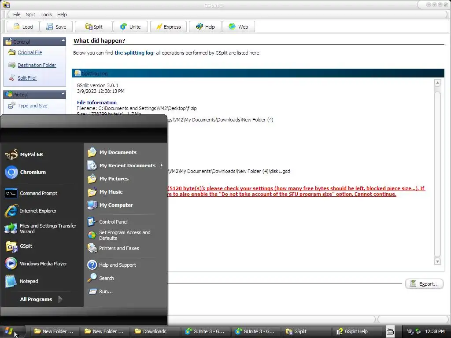Viewport: 451px width, 338px height.
Task: Open Notepad from Start menu
Action: pyautogui.click(x=42, y=281)
